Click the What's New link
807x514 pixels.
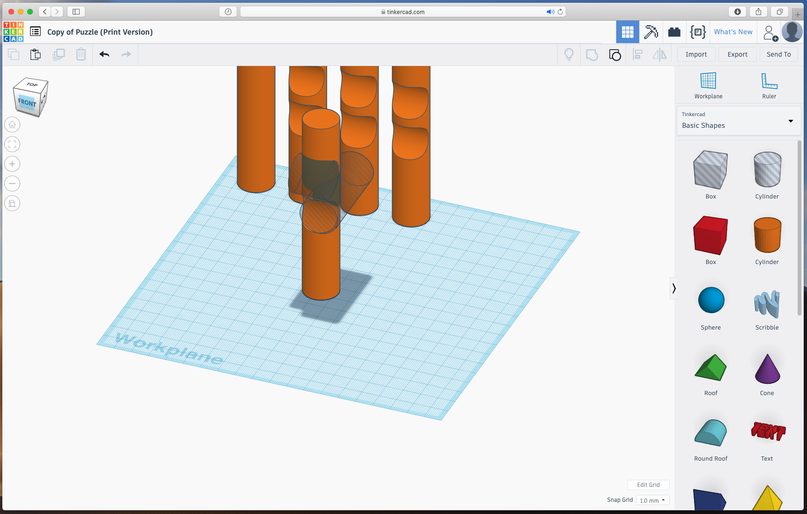pyautogui.click(x=733, y=32)
